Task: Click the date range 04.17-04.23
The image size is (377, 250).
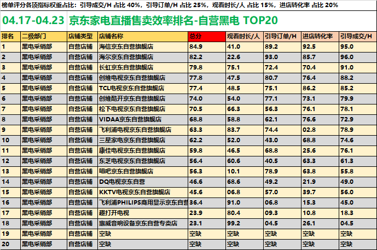Action: click(x=33, y=20)
